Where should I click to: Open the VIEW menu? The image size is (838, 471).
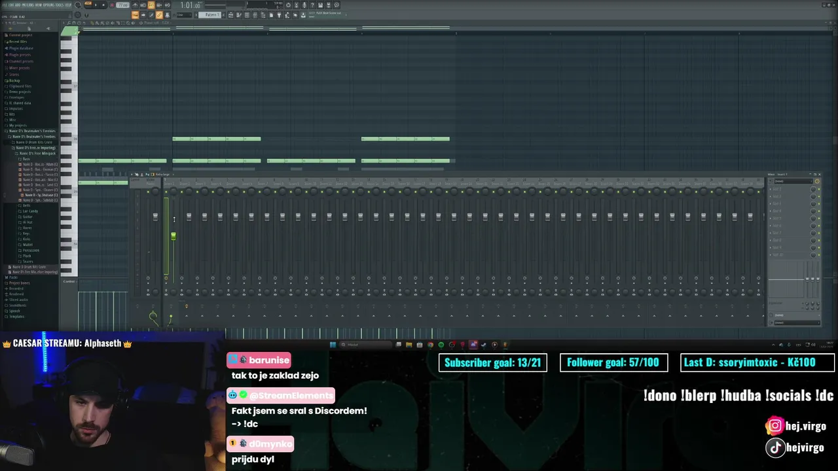click(39, 5)
